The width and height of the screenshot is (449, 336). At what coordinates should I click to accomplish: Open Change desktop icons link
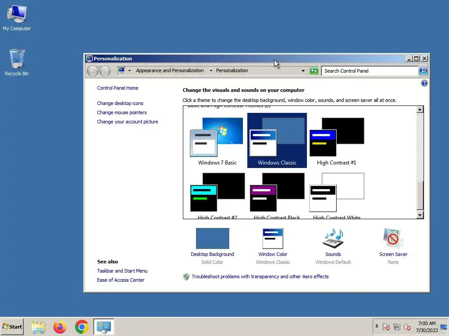pos(120,103)
